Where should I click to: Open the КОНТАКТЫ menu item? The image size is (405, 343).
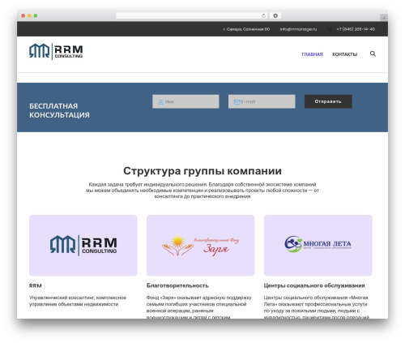coord(344,54)
